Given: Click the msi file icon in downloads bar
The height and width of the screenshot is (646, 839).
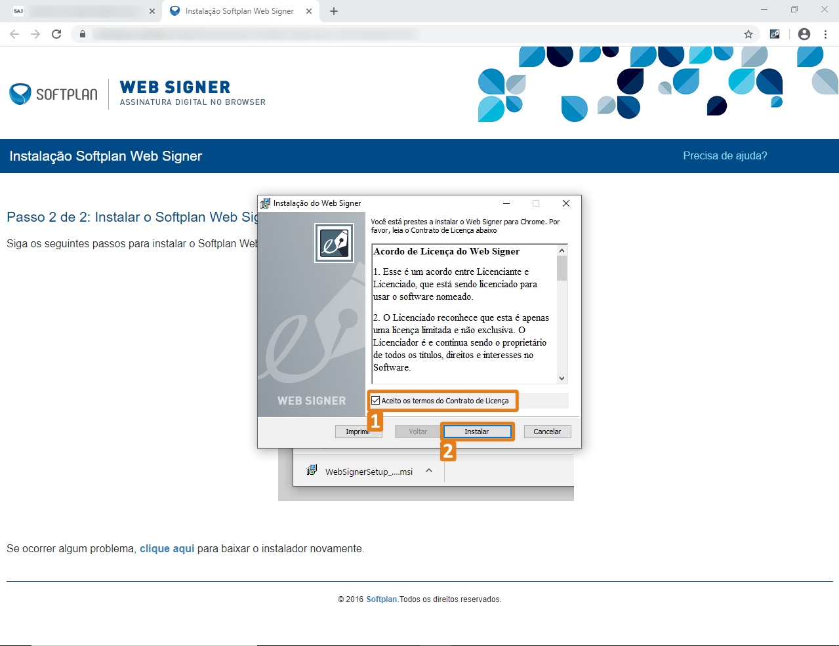Looking at the screenshot, I should [x=312, y=471].
